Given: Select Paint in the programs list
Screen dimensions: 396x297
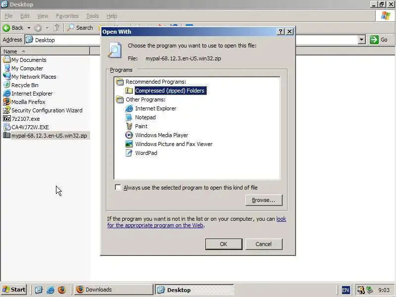Looking at the screenshot, I should click(141, 126).
